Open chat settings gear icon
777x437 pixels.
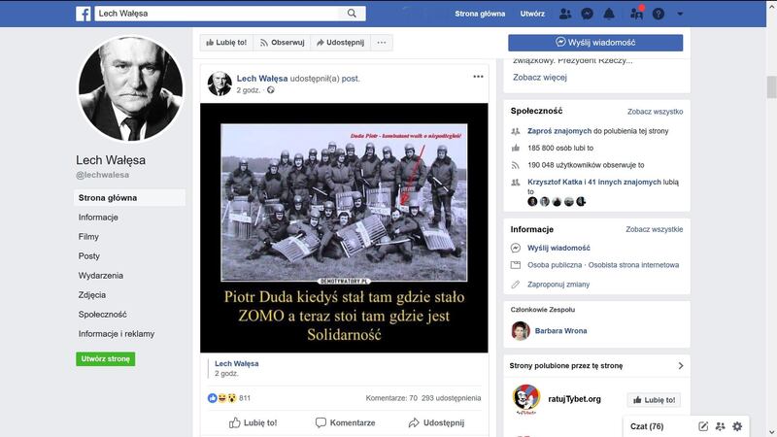click(x=737, y=426)
